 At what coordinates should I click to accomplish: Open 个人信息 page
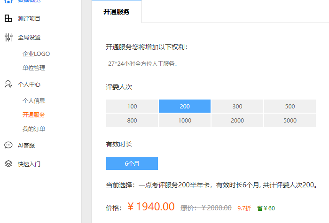pos(34,101)
